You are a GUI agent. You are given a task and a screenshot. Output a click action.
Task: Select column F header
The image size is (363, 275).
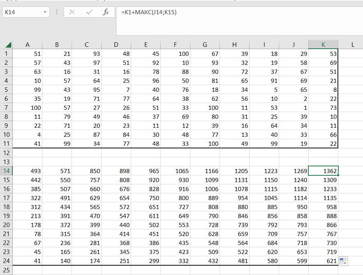(x=175, y=45)
